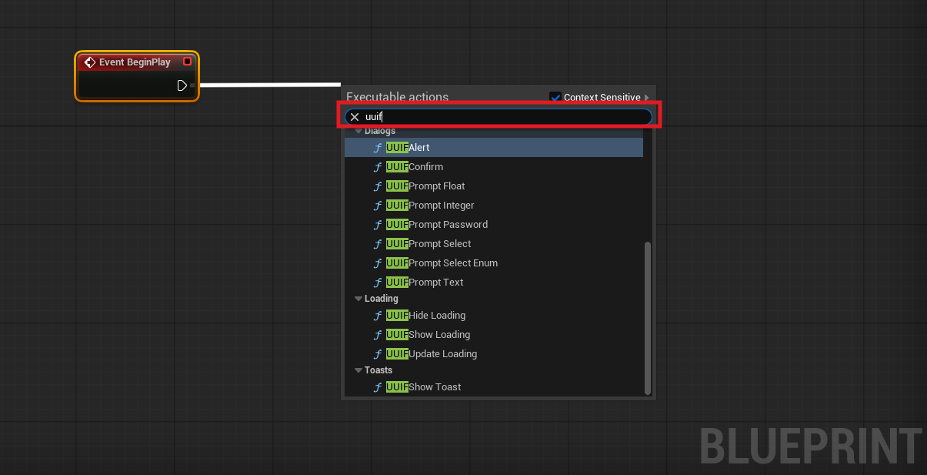The width and height of the screenshot is (927, 475).
Task: Click the red delegate pin on Event BeginPlay
Action: tap(187, 62)
